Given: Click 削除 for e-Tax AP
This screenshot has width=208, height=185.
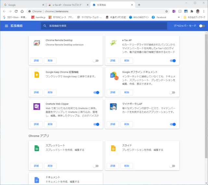Looking at the screenshot, I should [127, 61].
